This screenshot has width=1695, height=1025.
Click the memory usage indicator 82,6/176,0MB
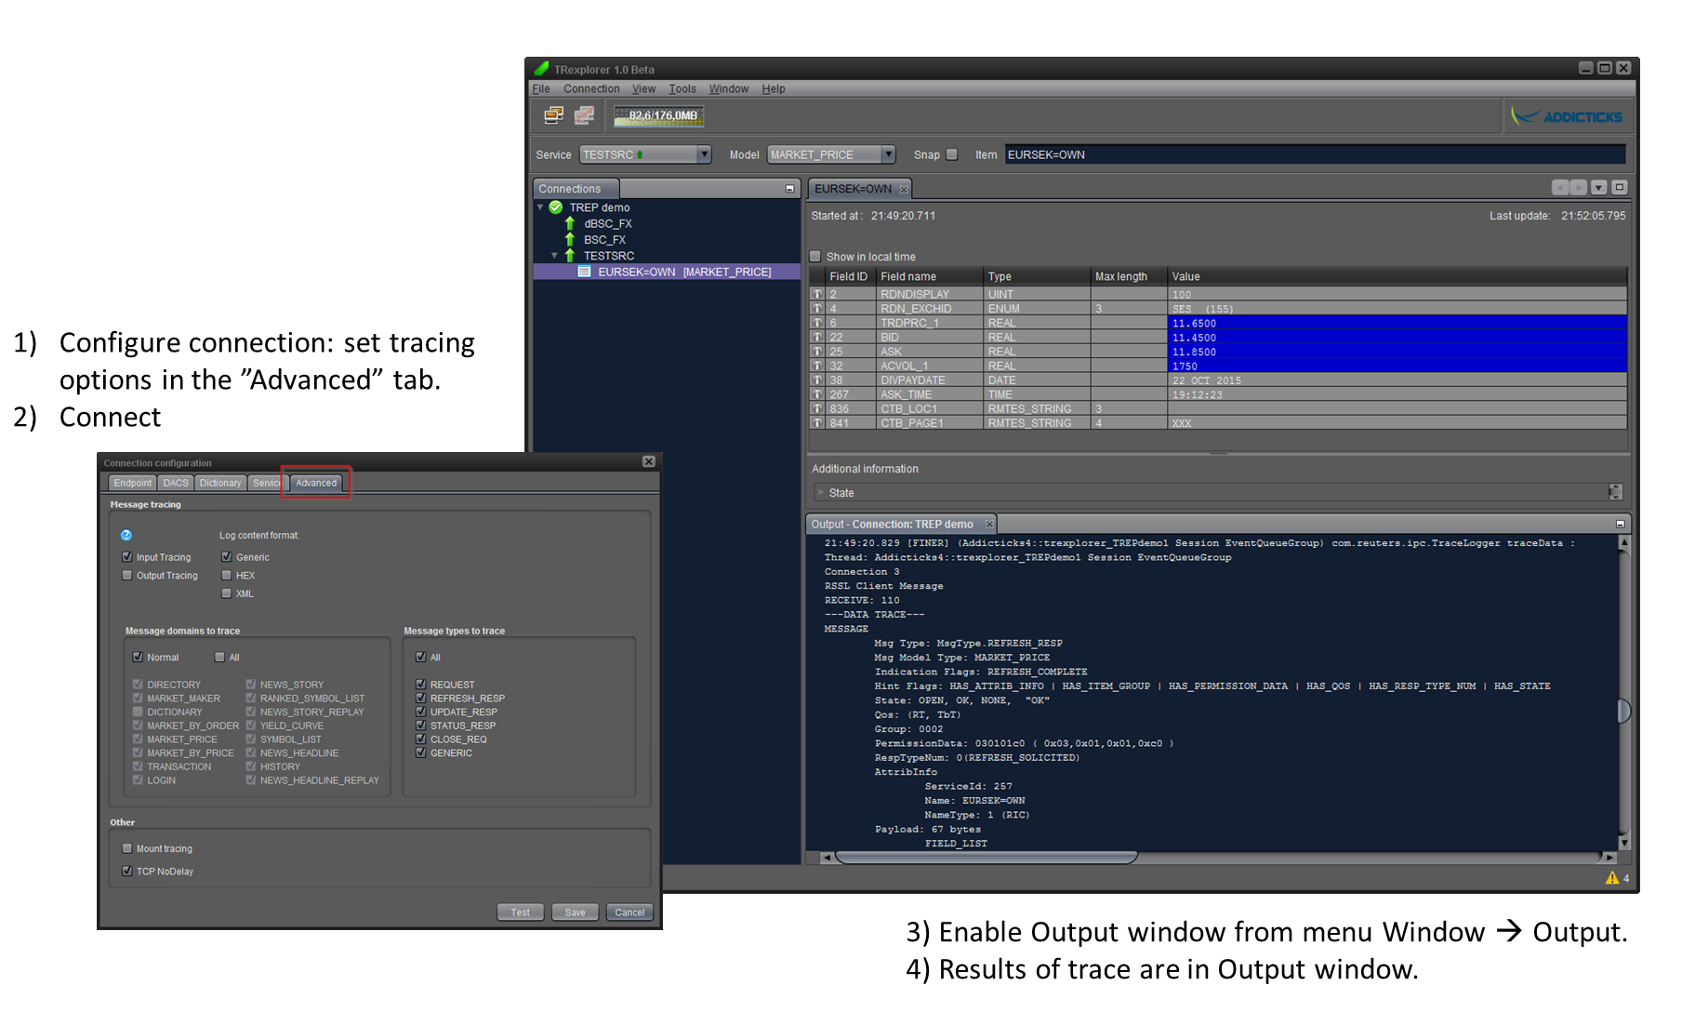[658, 115]
